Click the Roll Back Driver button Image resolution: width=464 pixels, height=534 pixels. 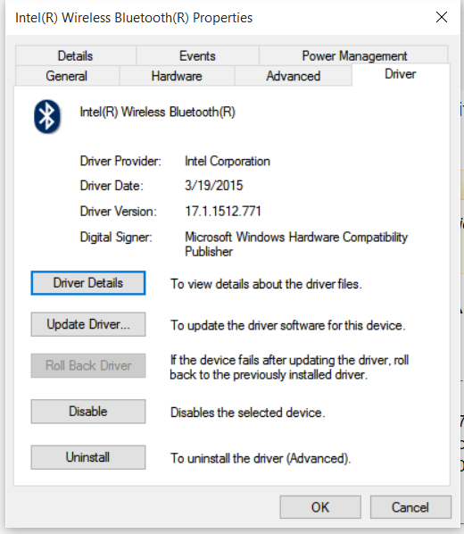click(88, 365)
